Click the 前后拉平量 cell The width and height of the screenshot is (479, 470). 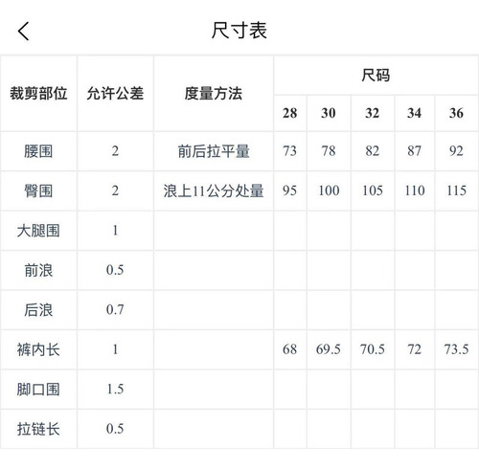pos(214,151)
